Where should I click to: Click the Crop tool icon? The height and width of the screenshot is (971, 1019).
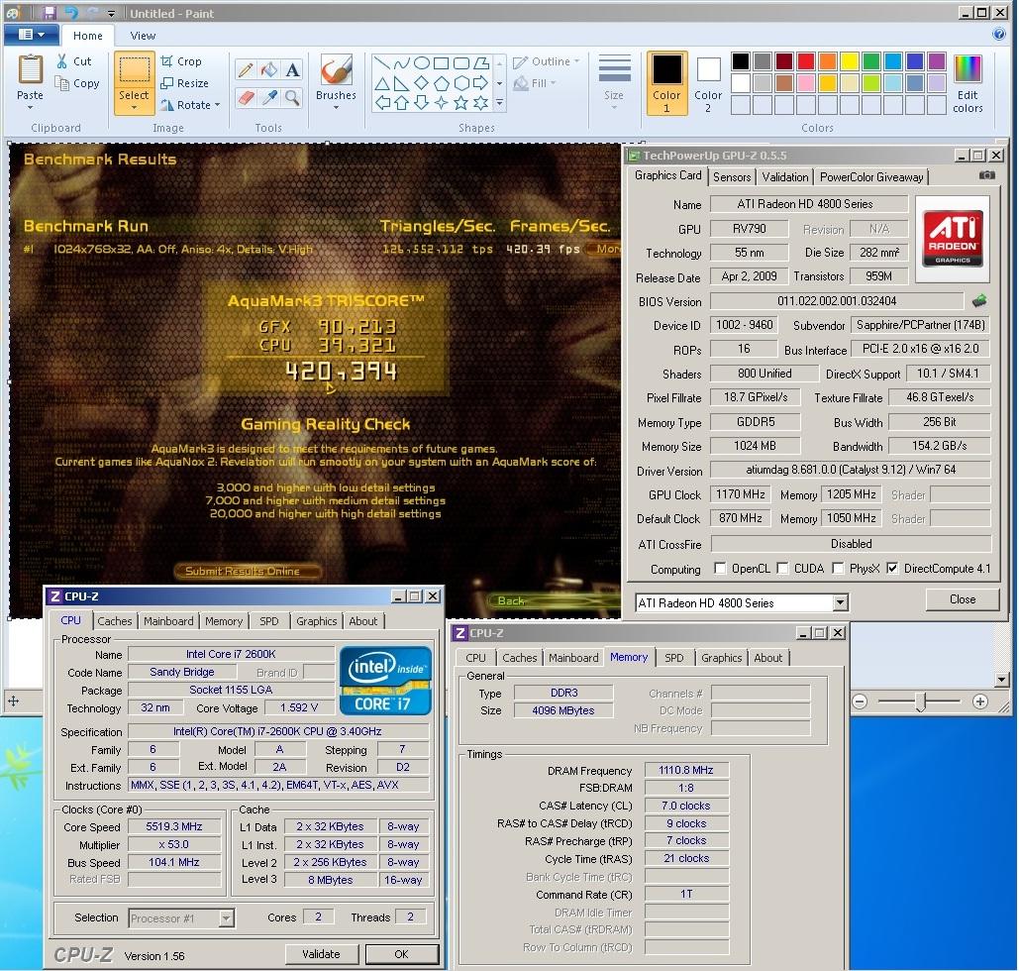click(x=167, y=61)
